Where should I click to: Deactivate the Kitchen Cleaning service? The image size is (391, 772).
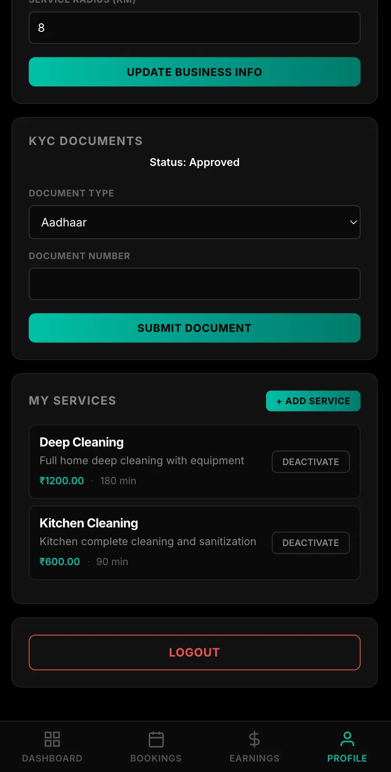pos(311,543)
